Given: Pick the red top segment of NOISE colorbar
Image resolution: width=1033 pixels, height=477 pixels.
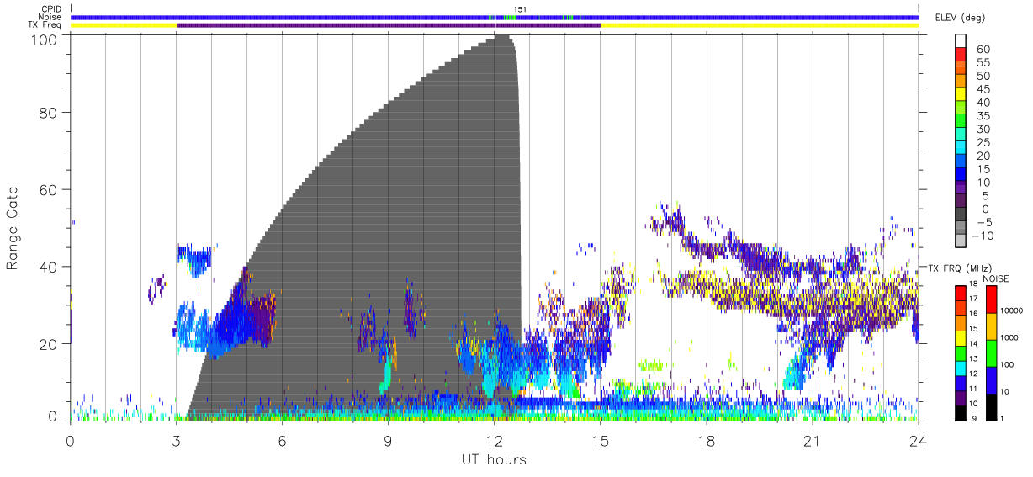Looking at the screenshot, I should (991, 299).
